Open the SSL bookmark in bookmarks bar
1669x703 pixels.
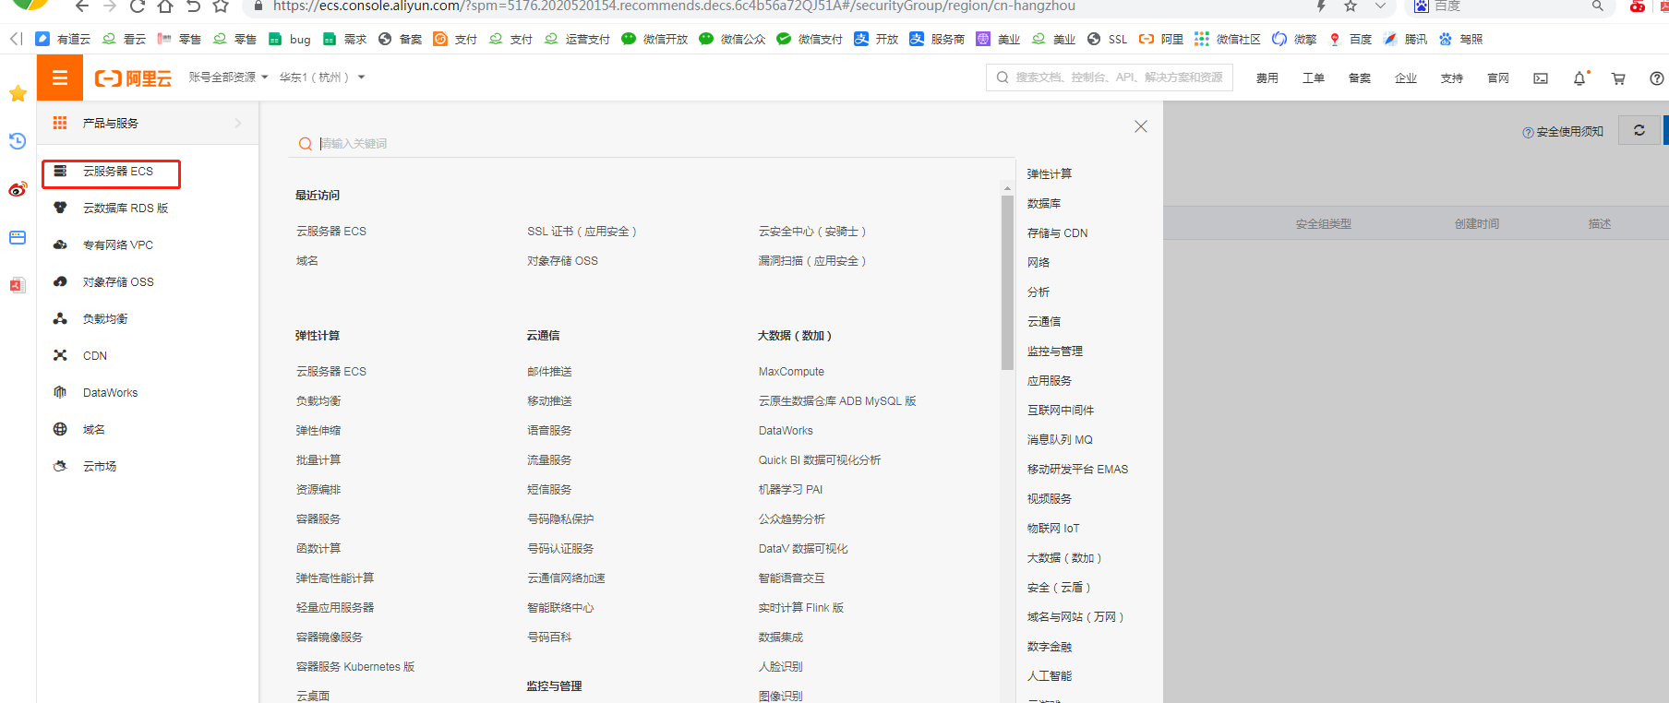[x=1108, y=39]
